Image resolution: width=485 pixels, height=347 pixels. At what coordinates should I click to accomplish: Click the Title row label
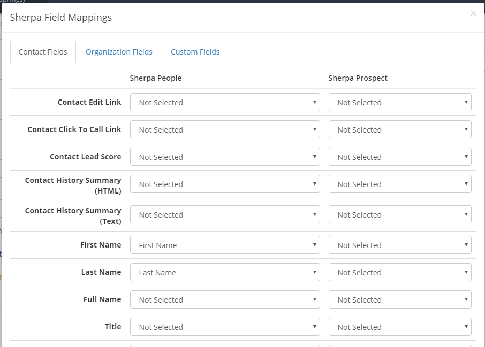[113, 327]
